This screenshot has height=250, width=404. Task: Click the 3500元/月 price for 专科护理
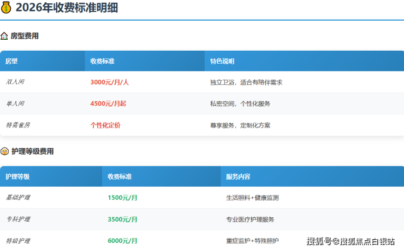click(x=122, y=219)
